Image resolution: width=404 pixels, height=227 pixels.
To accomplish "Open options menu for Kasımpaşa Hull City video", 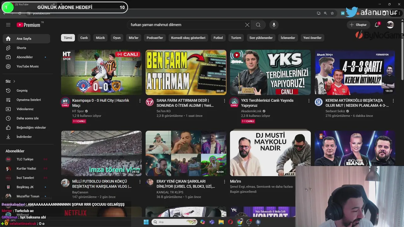I will pyautogui.click(x=140, y=101).
